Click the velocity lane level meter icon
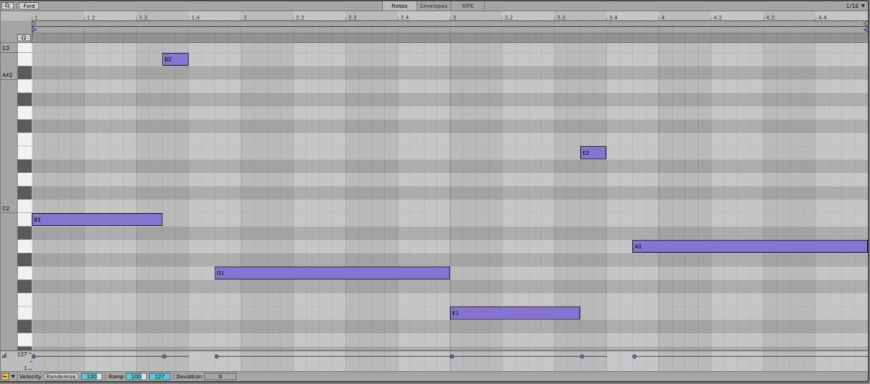Screen dimensions: 870x384 5,355
